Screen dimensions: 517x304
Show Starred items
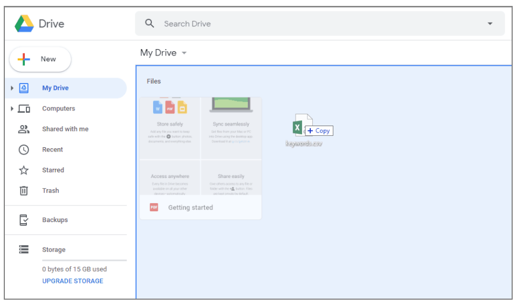point(53,170)
